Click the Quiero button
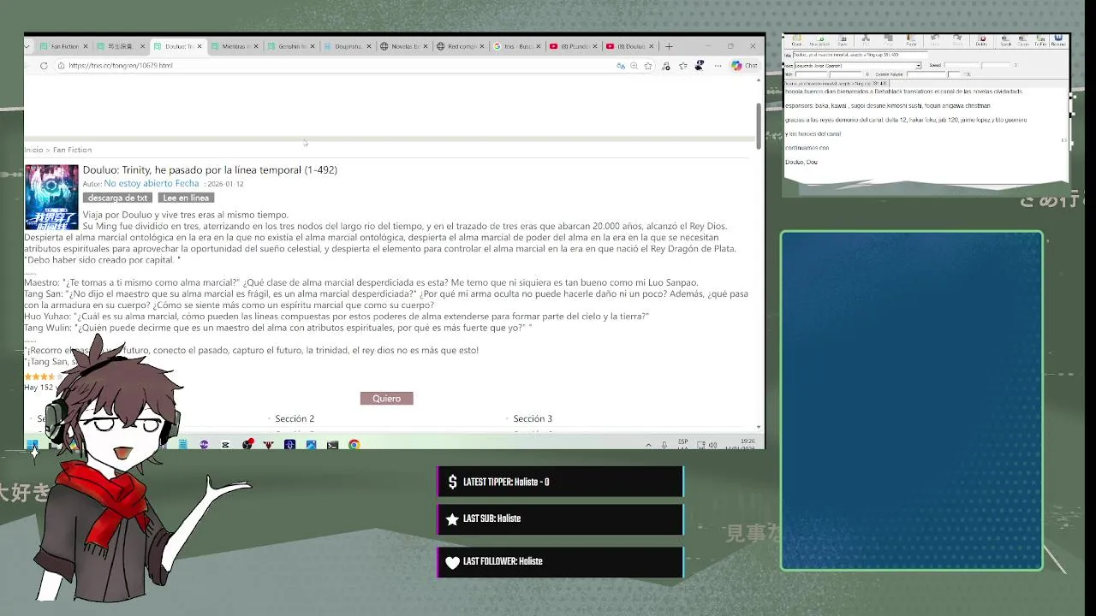Screen dimensions: 1096x616 (386, 398)
